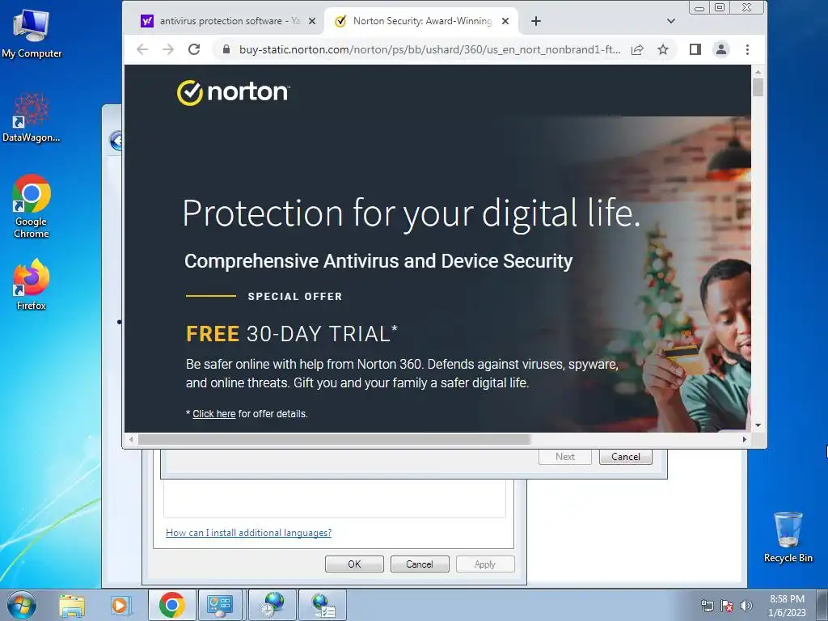Click SPECIAL OFFER text
828x621 pixels.
295,297
